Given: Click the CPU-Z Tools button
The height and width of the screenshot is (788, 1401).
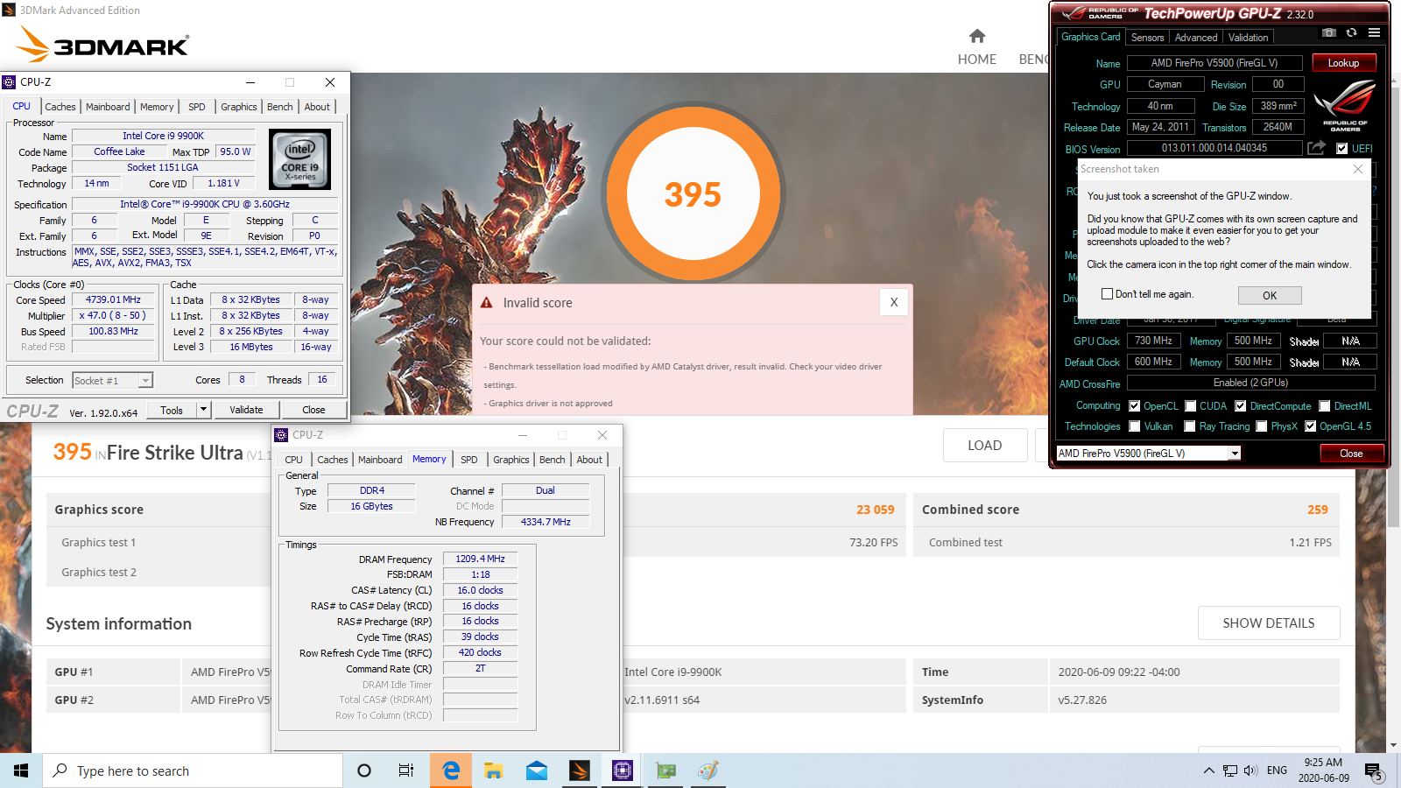Looking at the screenshot, I should point(172,410).
